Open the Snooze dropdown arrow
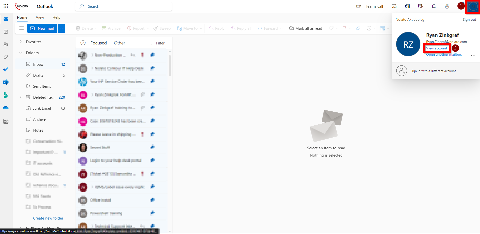Viewport: 480px width, 234px height. click(x=375, y=28)
